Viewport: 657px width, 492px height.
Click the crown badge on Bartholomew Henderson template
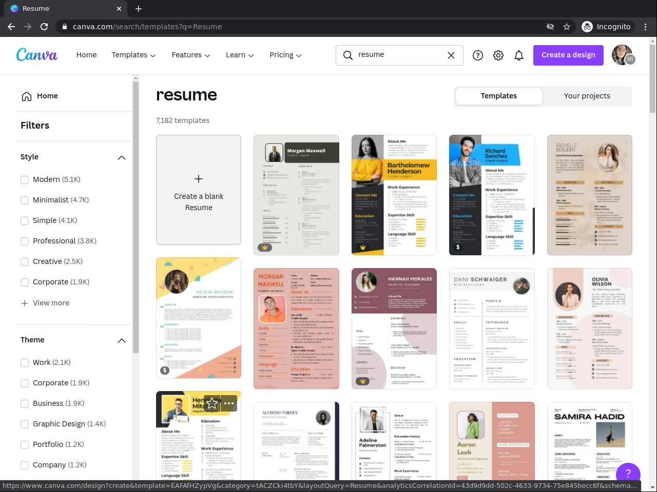(x=363, y=248)
